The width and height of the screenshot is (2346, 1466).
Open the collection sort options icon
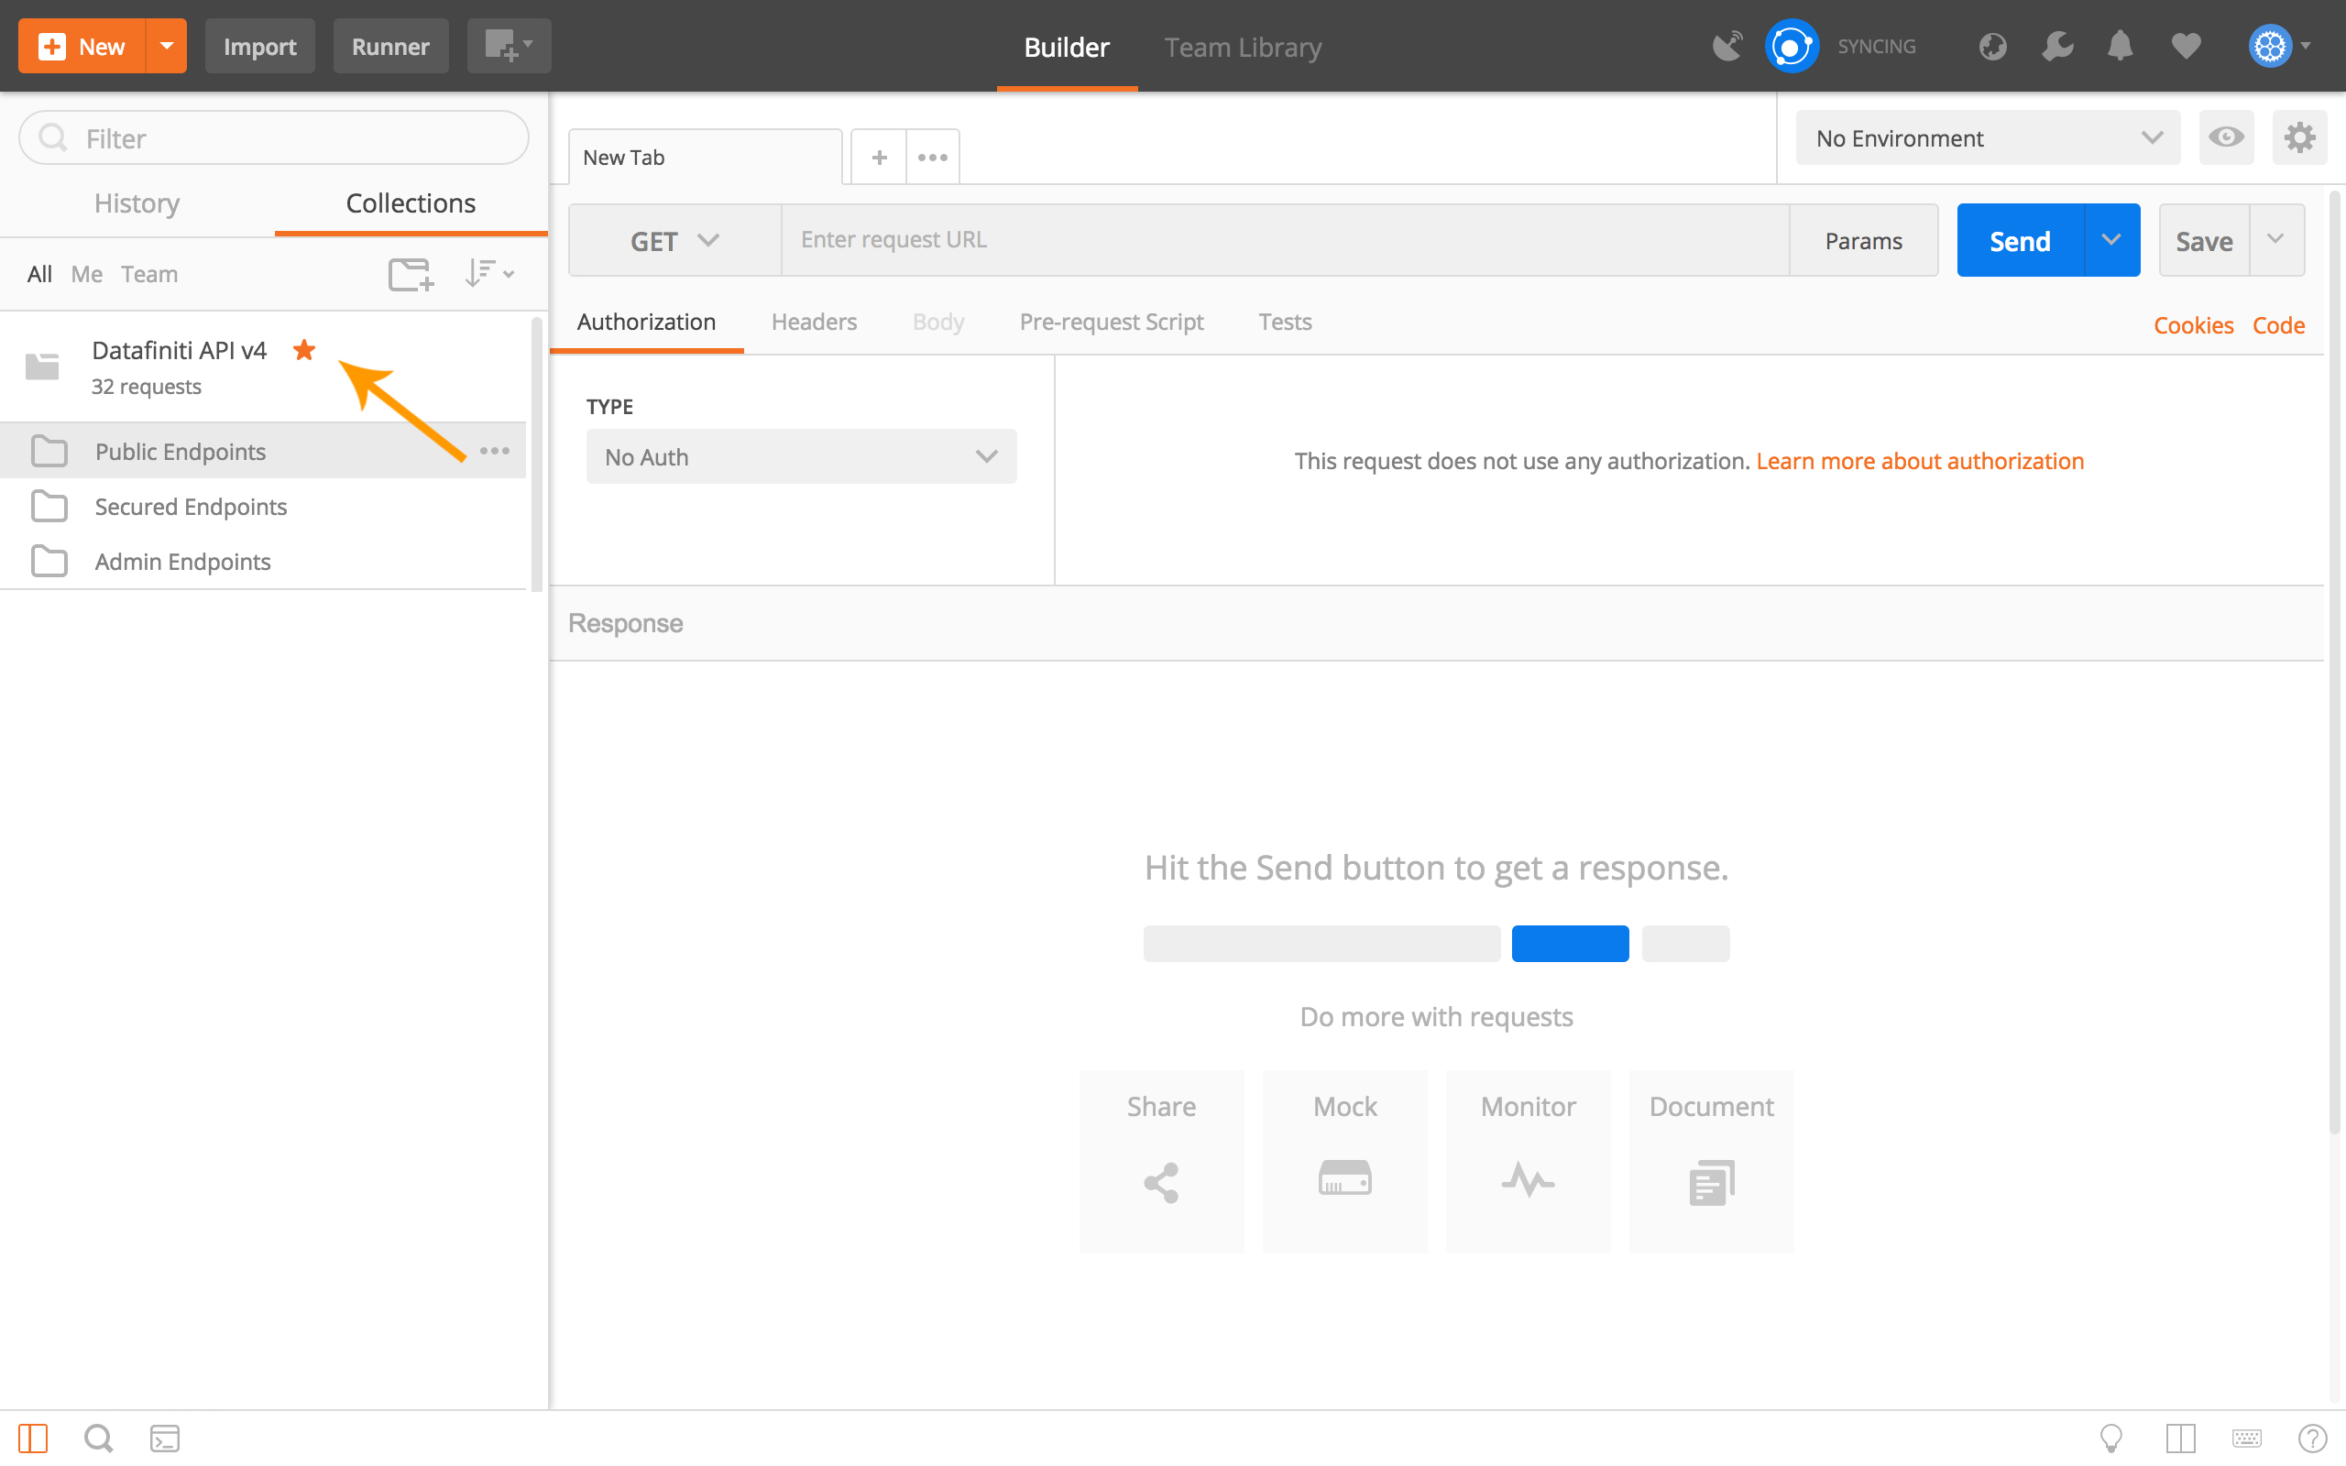[488, 273]
